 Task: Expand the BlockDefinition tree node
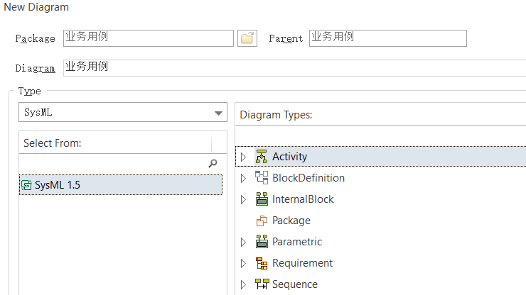point(244,178)
